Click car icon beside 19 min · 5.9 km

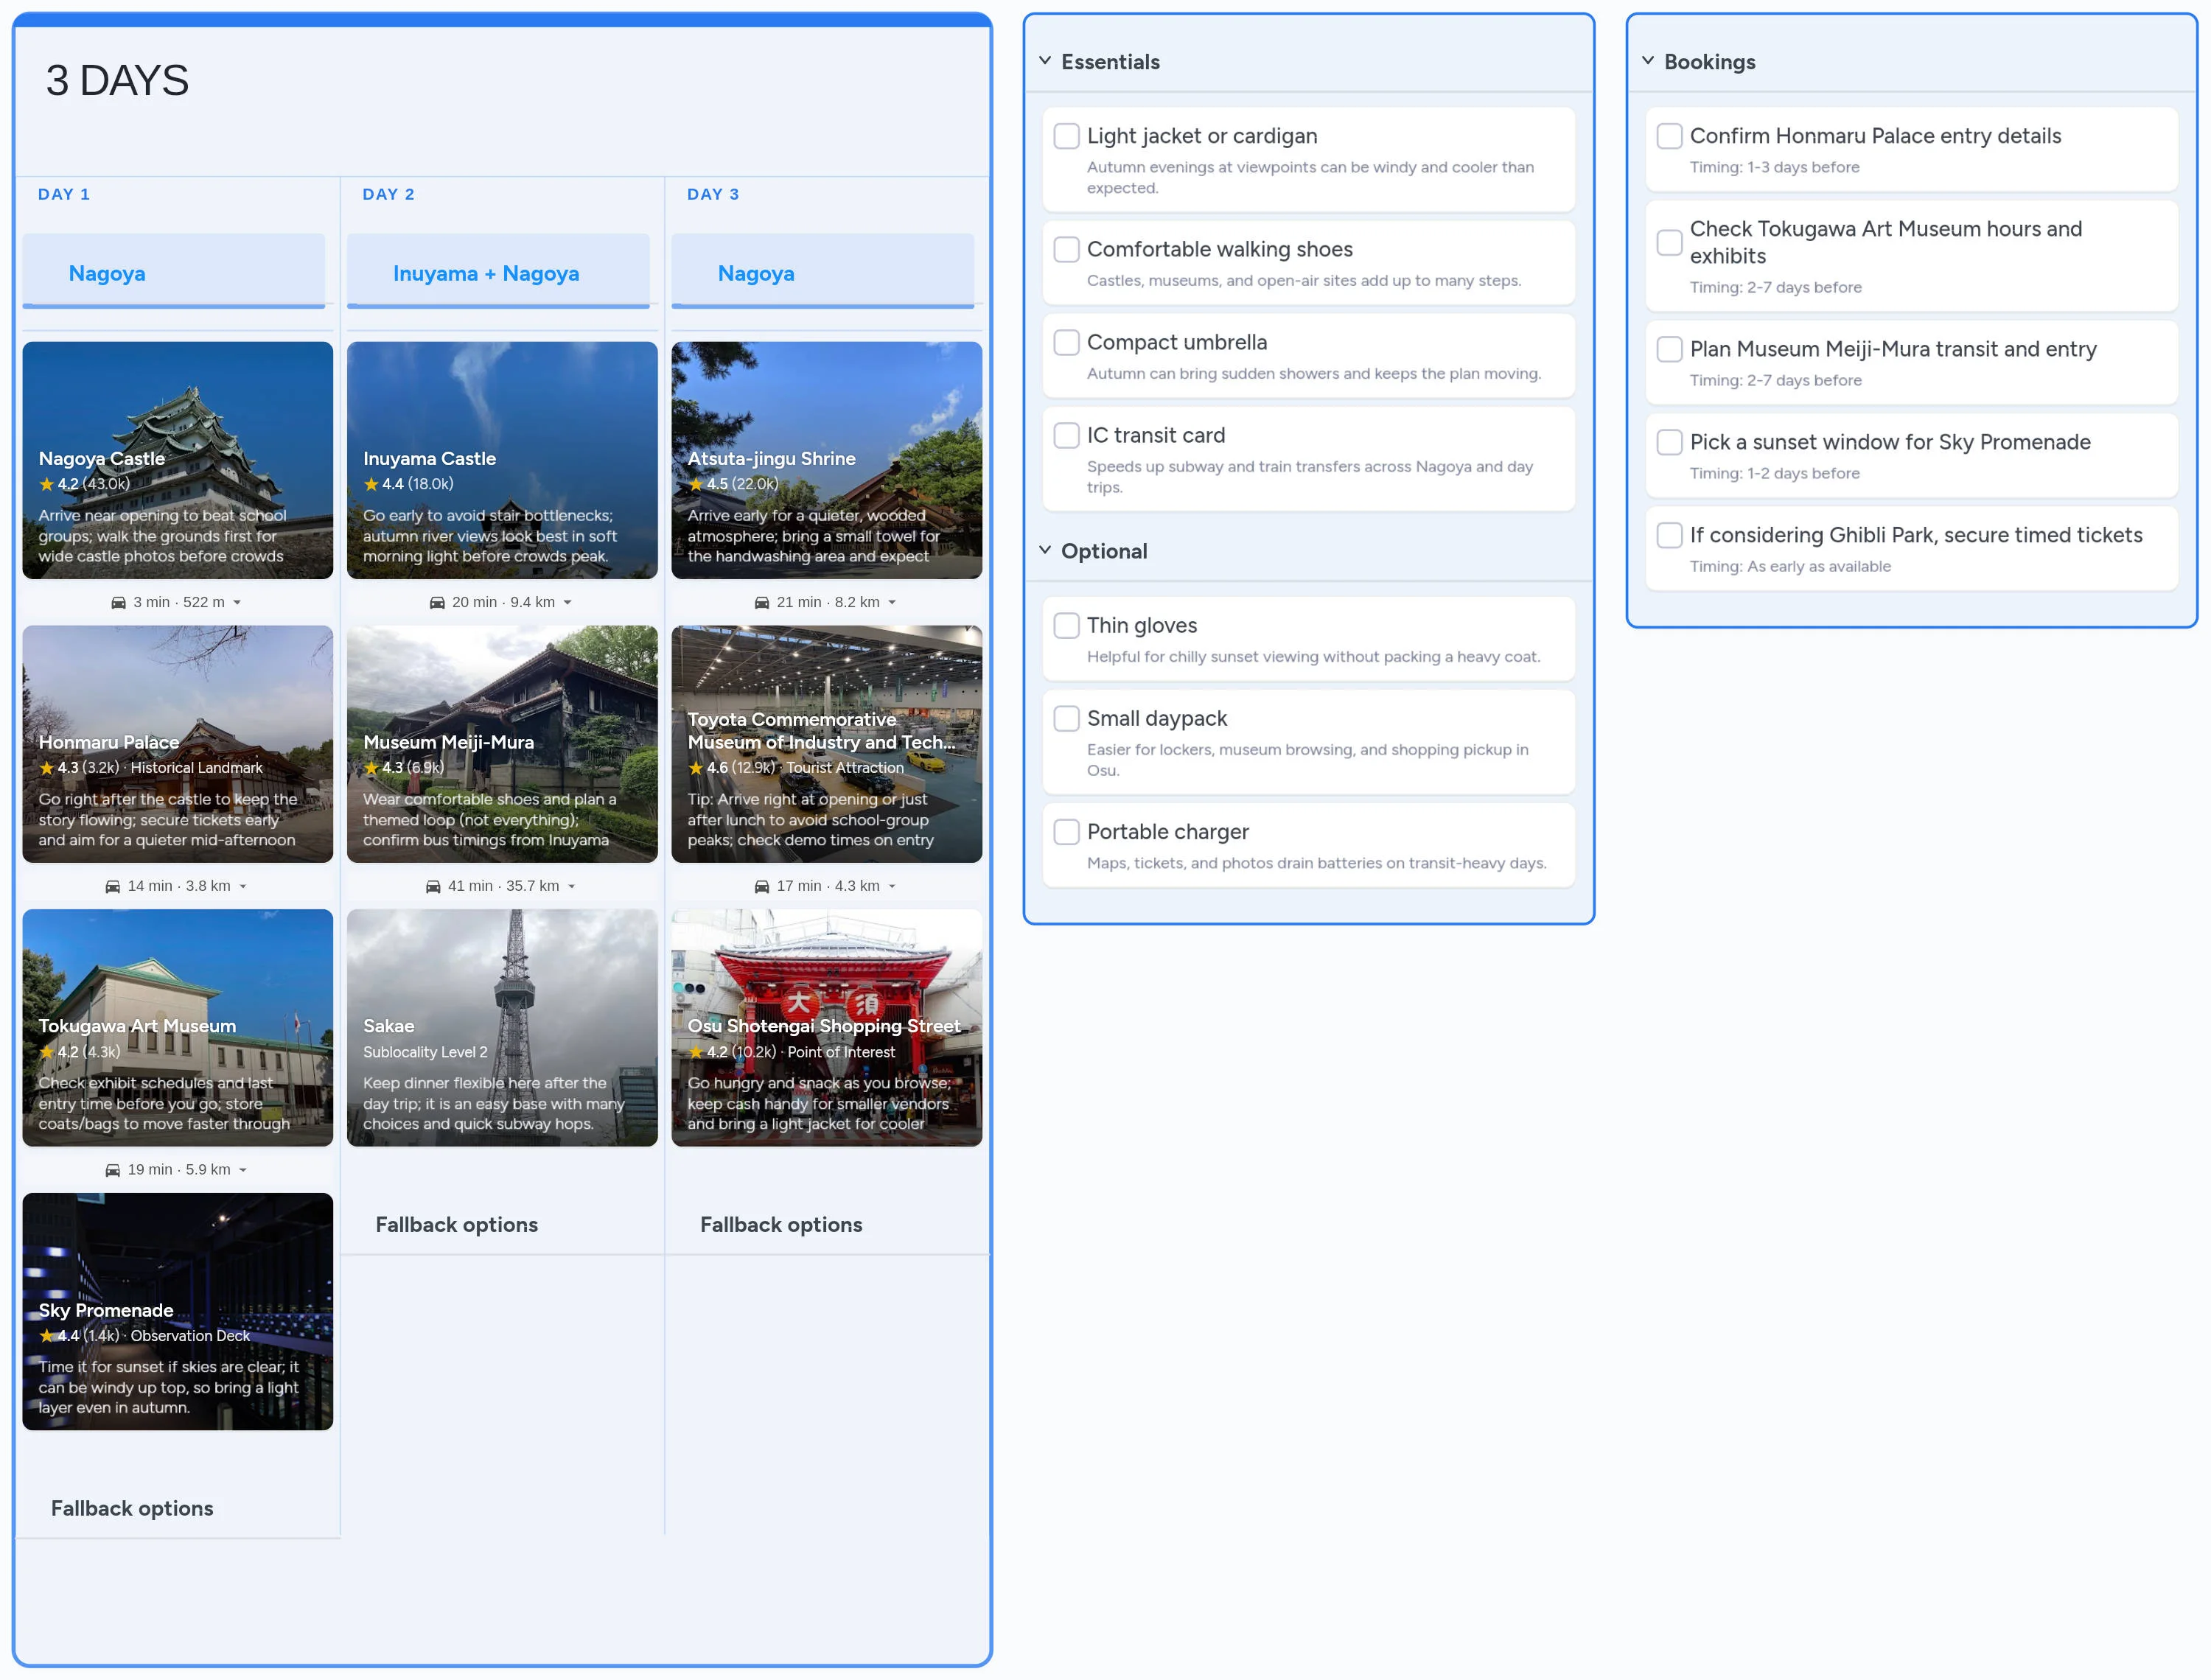pos(113,1170)
